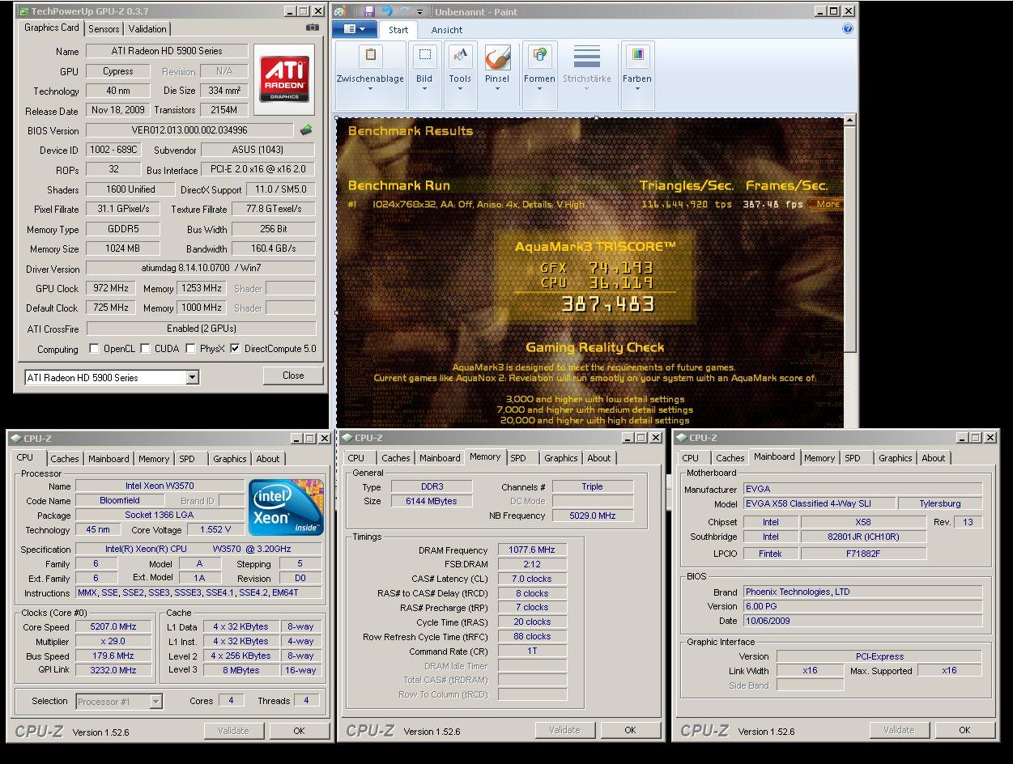Open the Sensors tab in GPU-Z
Image resolution: width=1013 pixels, height=764 pixels.
point(104,29)
